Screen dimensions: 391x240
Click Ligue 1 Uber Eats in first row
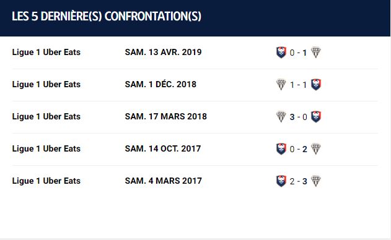pyautogui.click(x=46, y=53)
